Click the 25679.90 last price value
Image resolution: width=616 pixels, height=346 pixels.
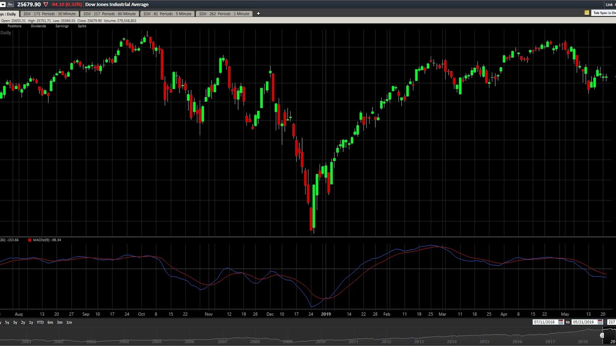(29, 4)
